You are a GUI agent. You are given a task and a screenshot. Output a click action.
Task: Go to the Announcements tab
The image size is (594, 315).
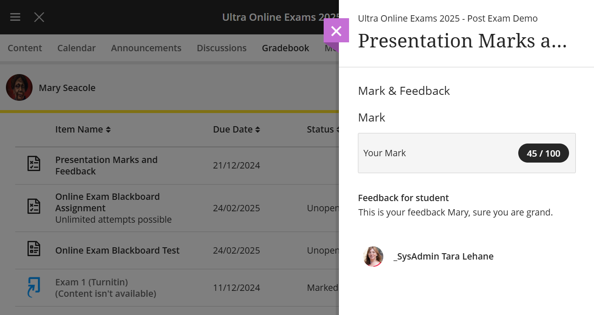click(146, 48)
